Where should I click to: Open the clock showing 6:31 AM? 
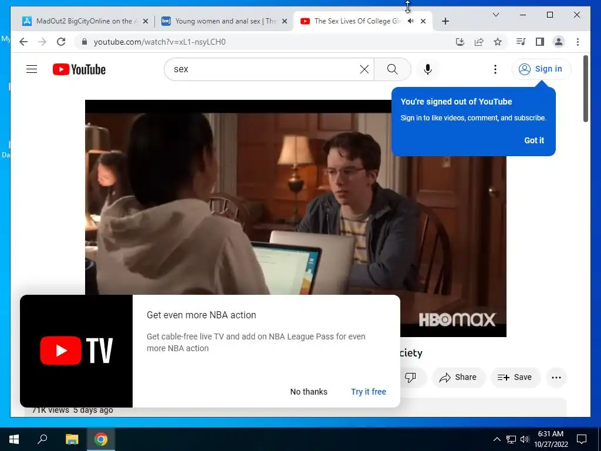tap(551, 439)
